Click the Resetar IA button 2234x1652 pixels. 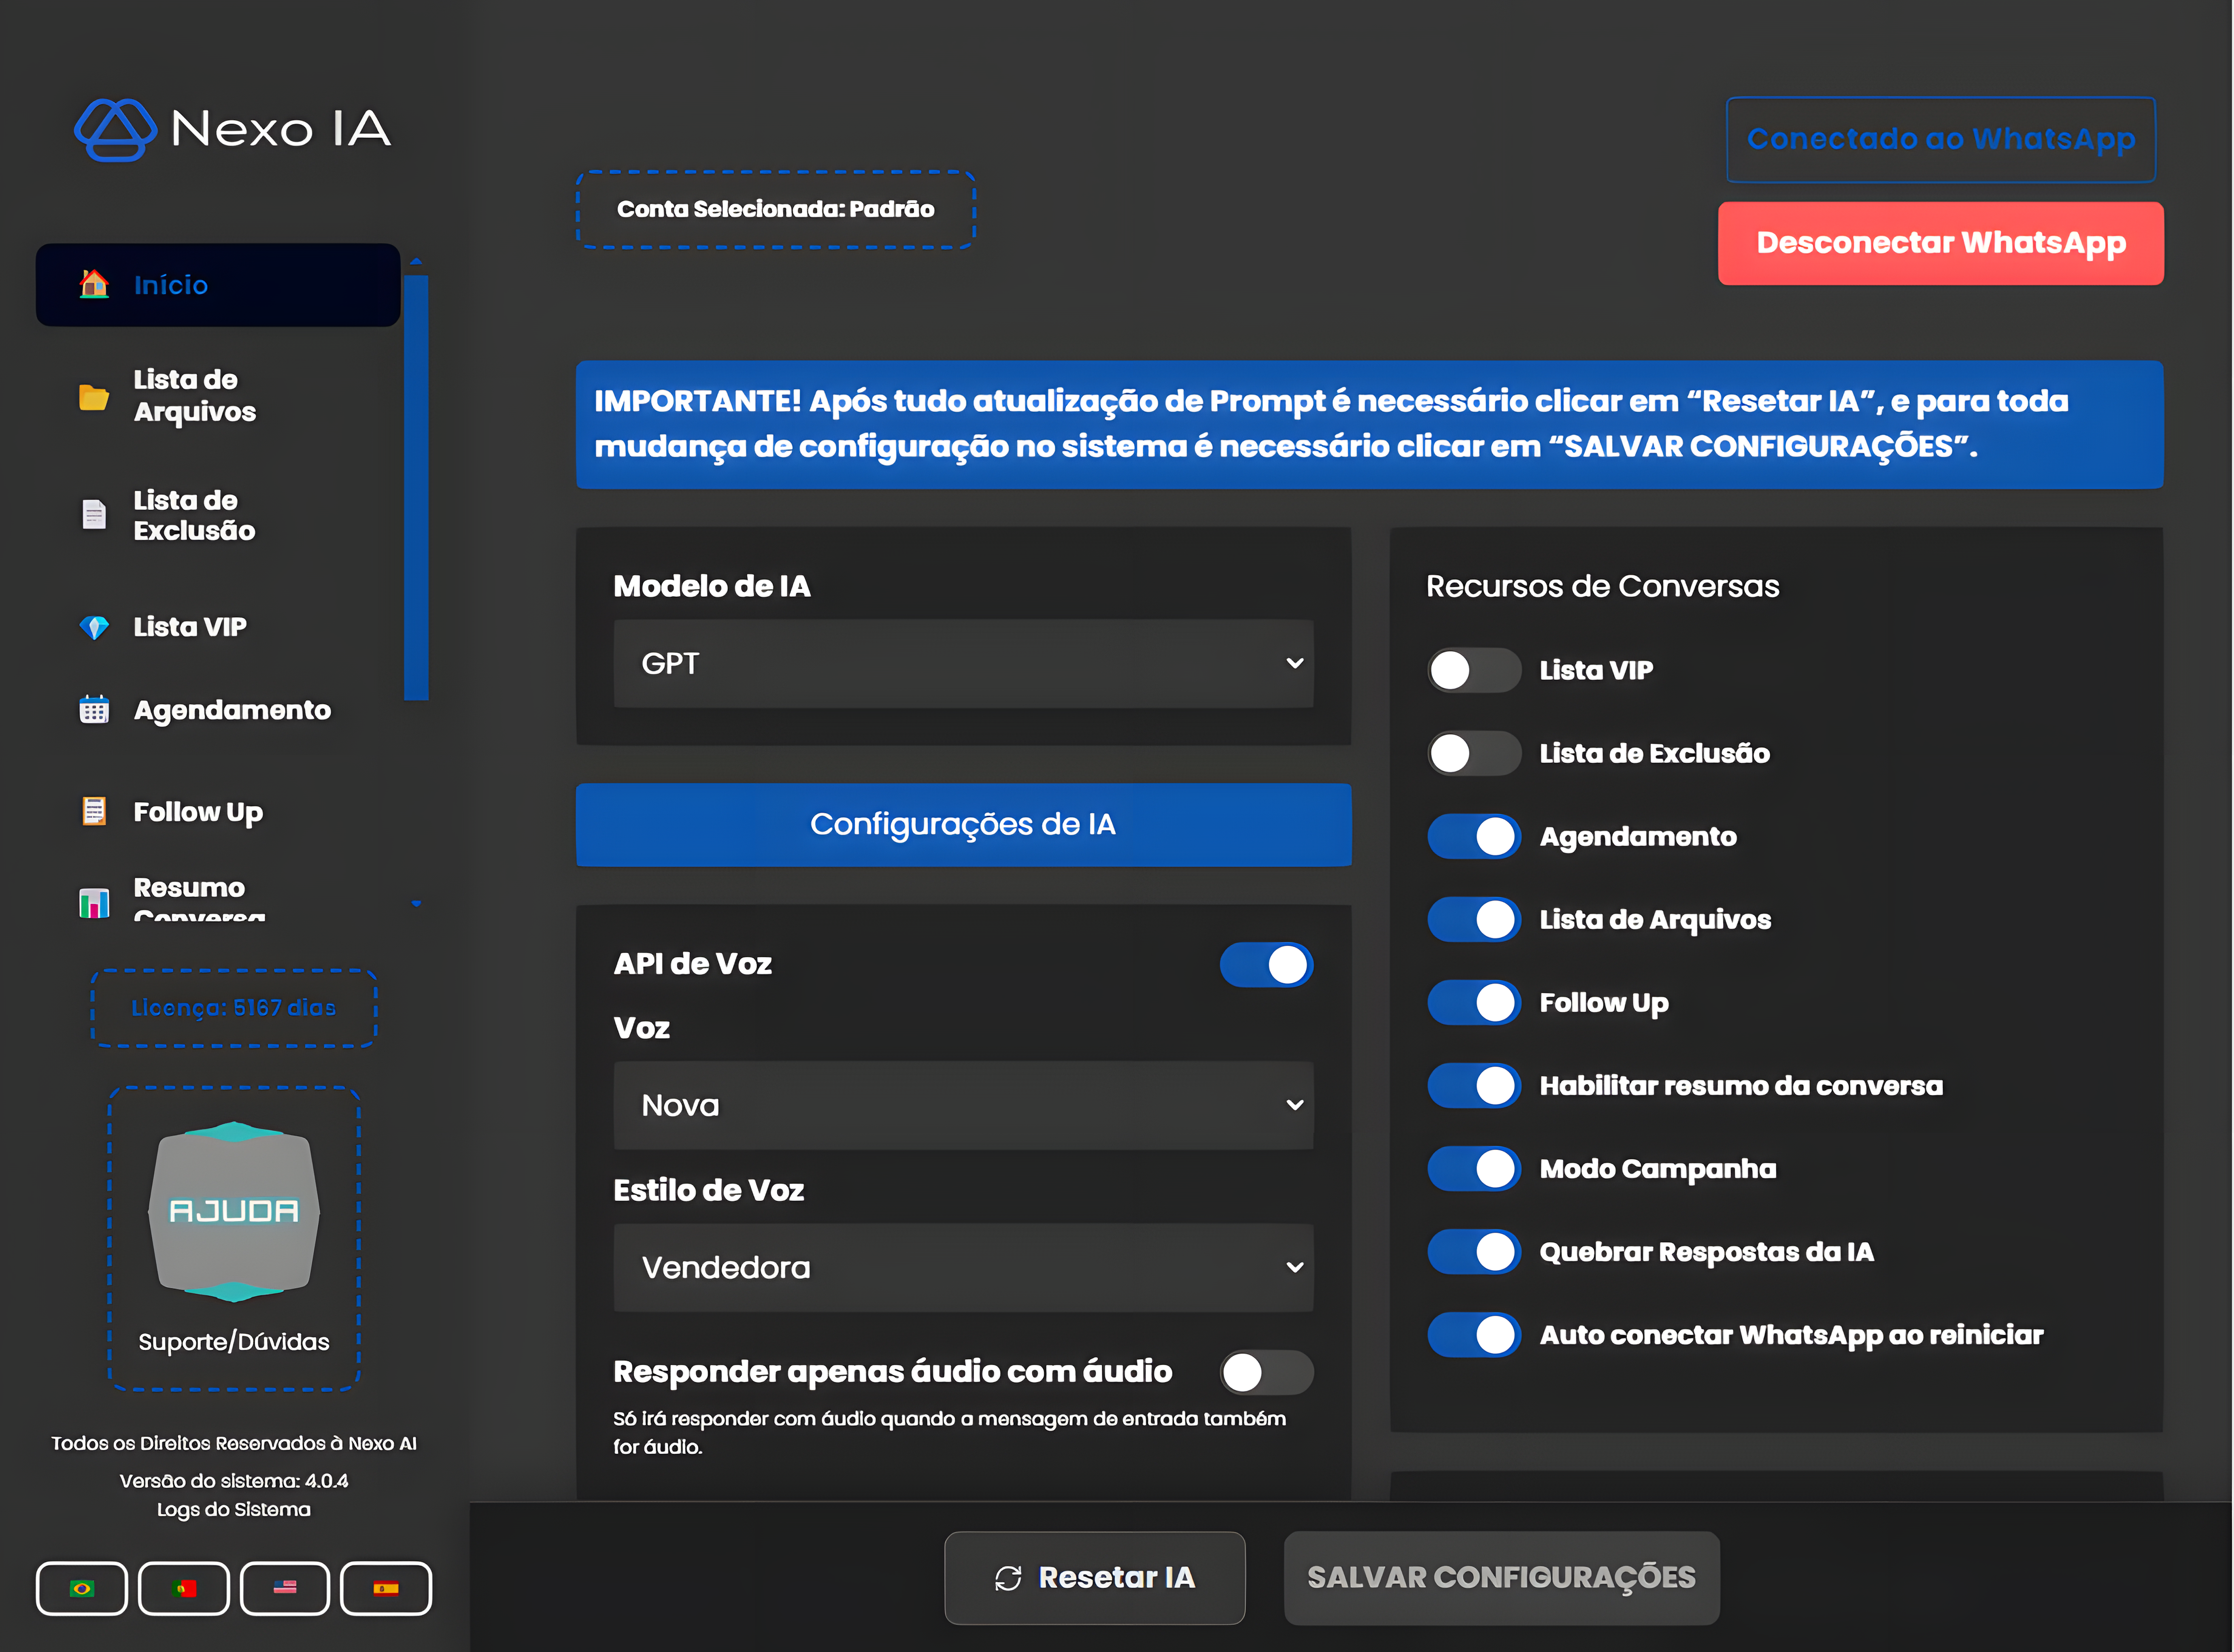pos(1094,1578)
